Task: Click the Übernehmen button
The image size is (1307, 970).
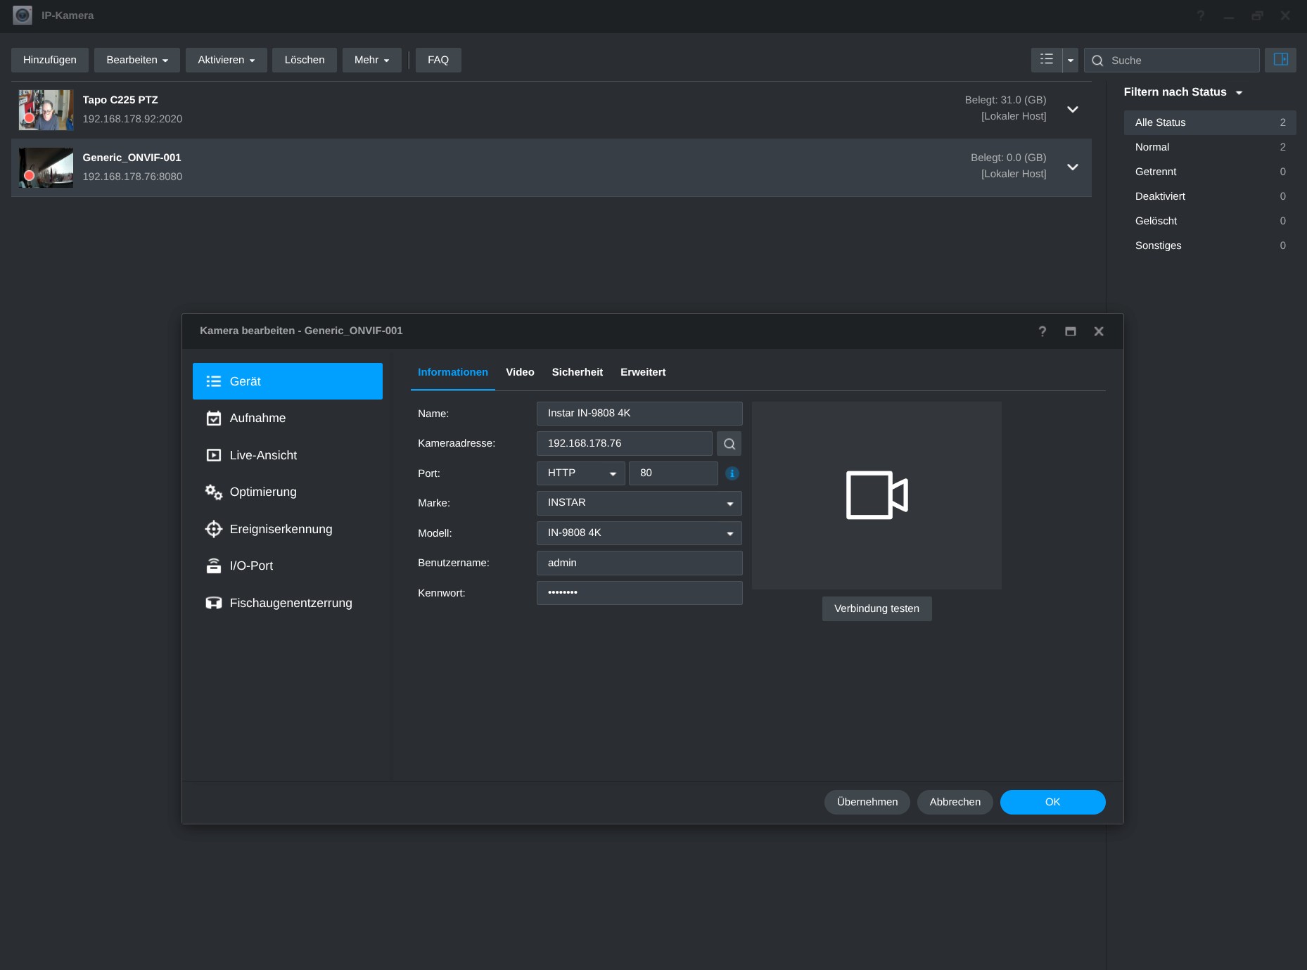Action: (867, 802)
